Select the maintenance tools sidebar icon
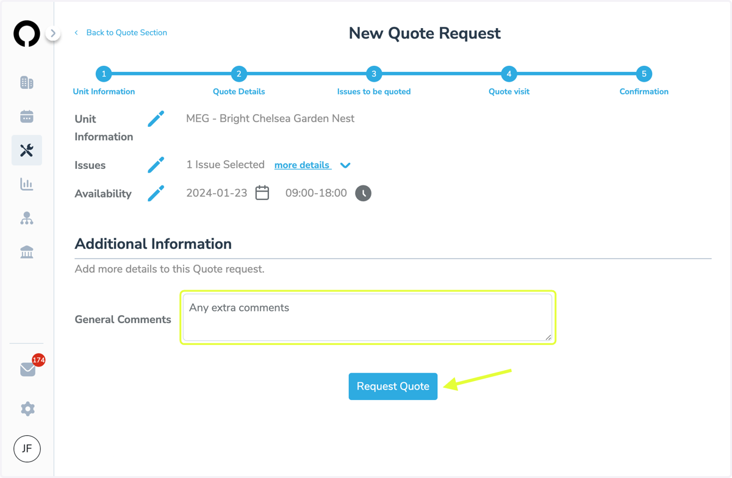 point(27,150)
